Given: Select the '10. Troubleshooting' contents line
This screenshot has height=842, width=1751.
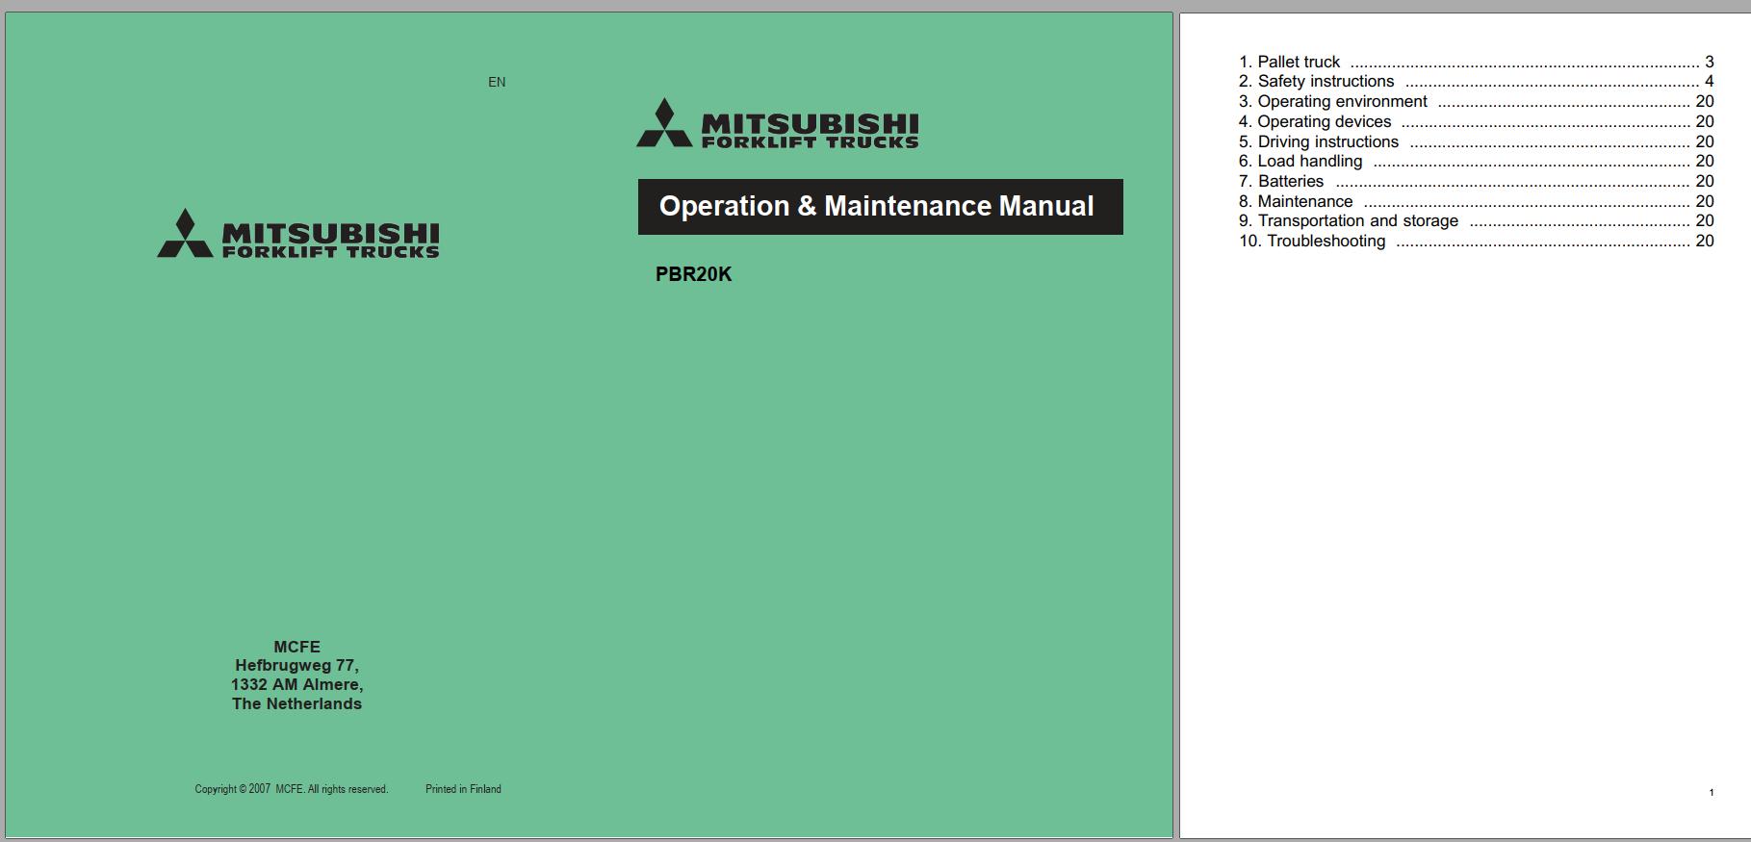Looking at the screenshot, I should [1476, 241].
